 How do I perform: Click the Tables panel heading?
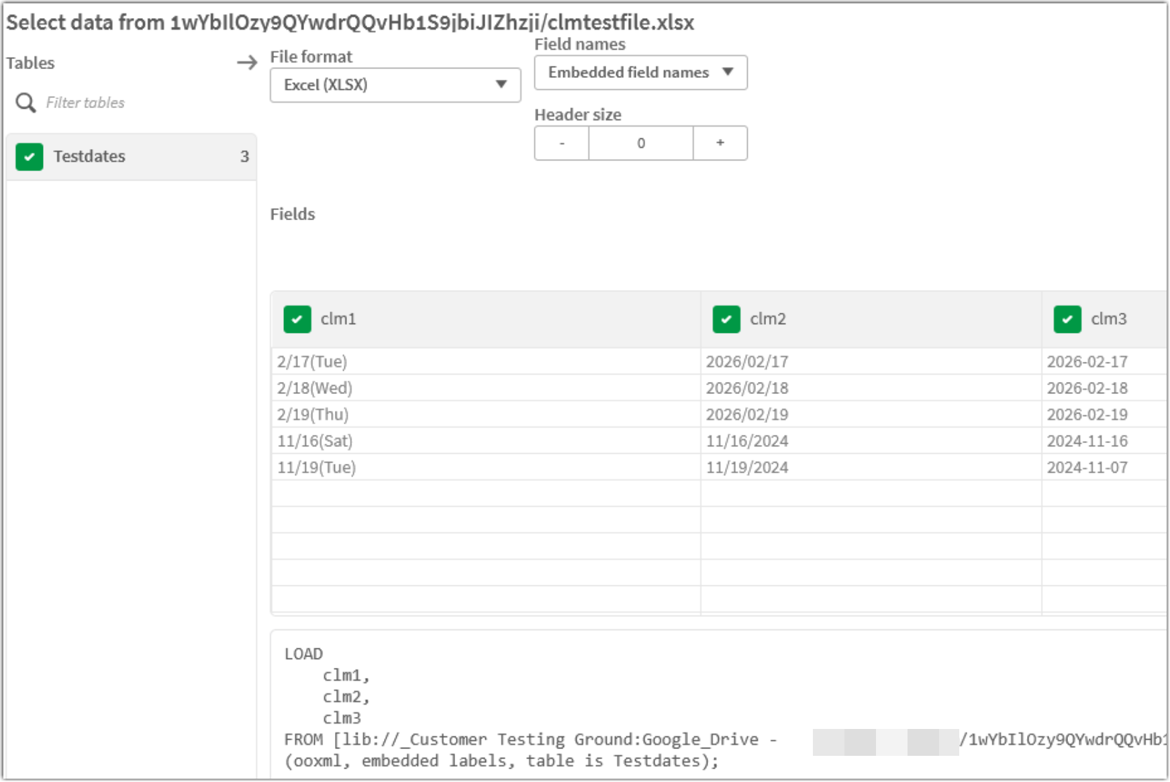(x=30, y=63)
